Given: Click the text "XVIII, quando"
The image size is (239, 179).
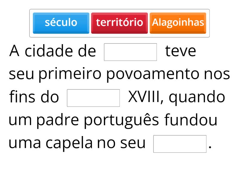Looking at the screenshot, I should [176, 97].
